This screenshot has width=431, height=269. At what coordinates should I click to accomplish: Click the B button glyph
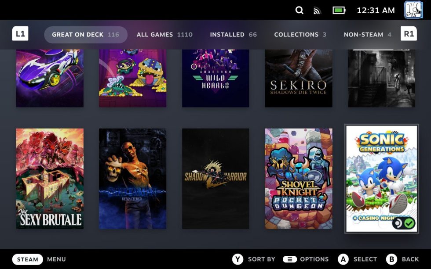392,259
